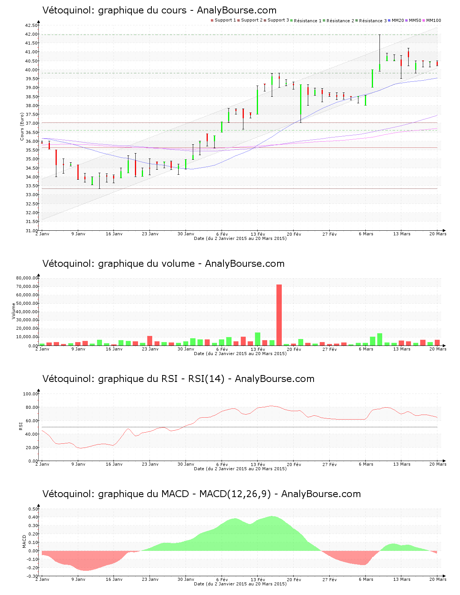The height and width of the screenshot is (595, 460).
Task: Click the 42.50 price axis value
Action: point(31,25)
